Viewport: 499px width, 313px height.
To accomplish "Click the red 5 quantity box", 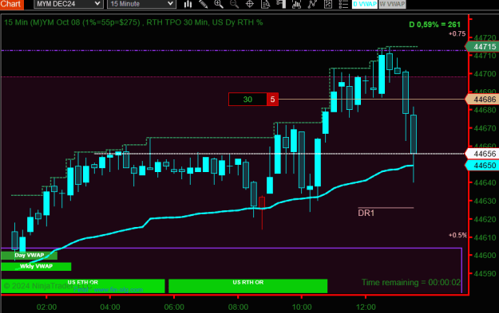I will point(272,100).
